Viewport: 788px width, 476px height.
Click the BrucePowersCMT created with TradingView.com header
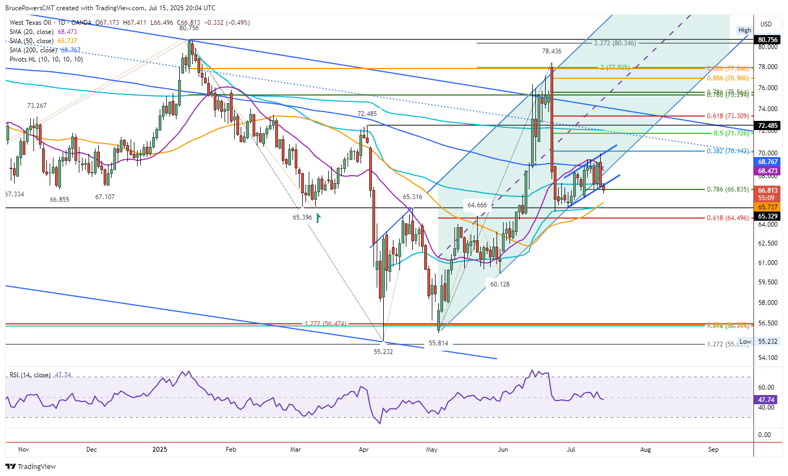point(110,8)
